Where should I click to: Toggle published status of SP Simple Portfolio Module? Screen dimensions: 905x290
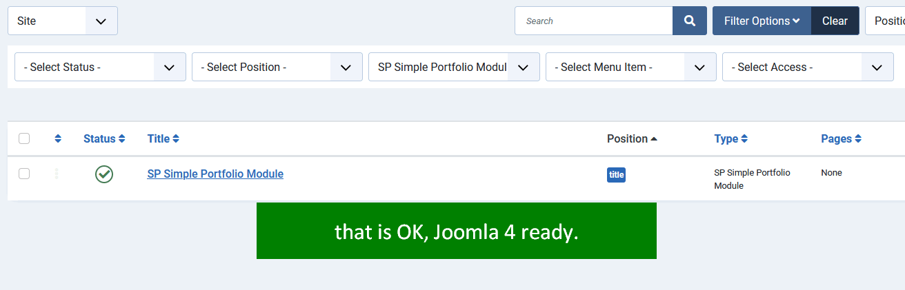(104, 174)
